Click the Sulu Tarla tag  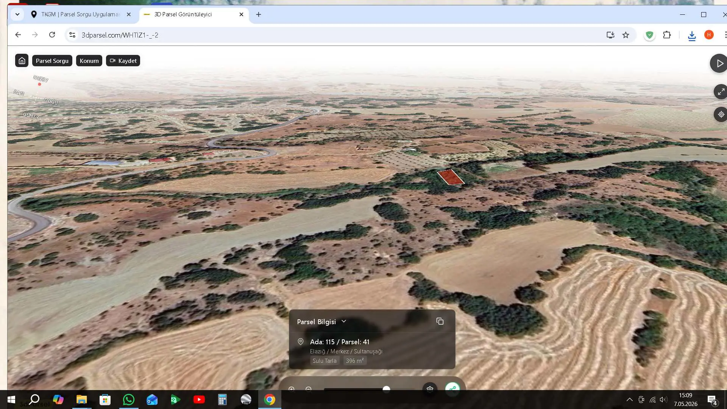pos(324,361)
